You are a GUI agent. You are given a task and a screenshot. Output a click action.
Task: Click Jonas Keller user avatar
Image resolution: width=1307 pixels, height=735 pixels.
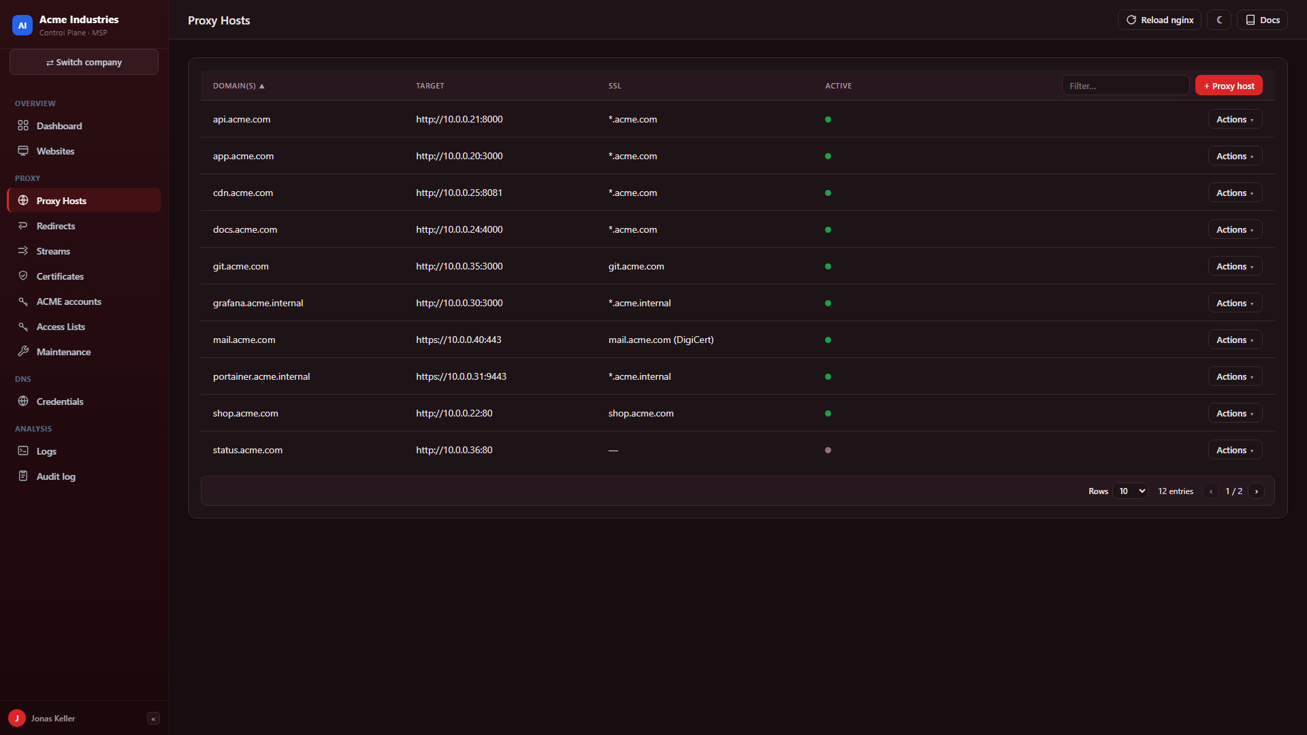(x=17, y=719)
